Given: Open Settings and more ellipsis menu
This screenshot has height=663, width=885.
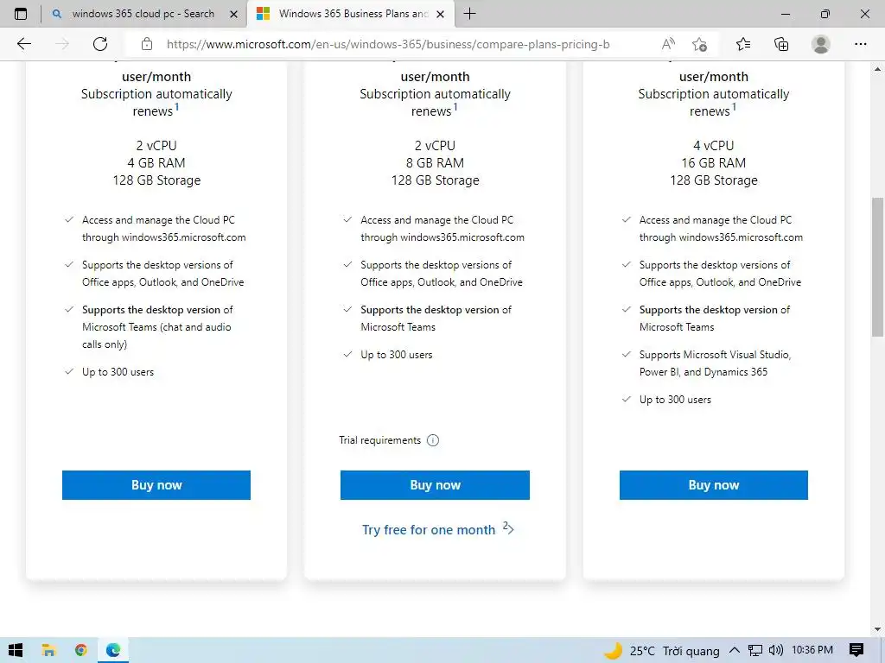Looking at the screenshot, I should tap(860, 44).
